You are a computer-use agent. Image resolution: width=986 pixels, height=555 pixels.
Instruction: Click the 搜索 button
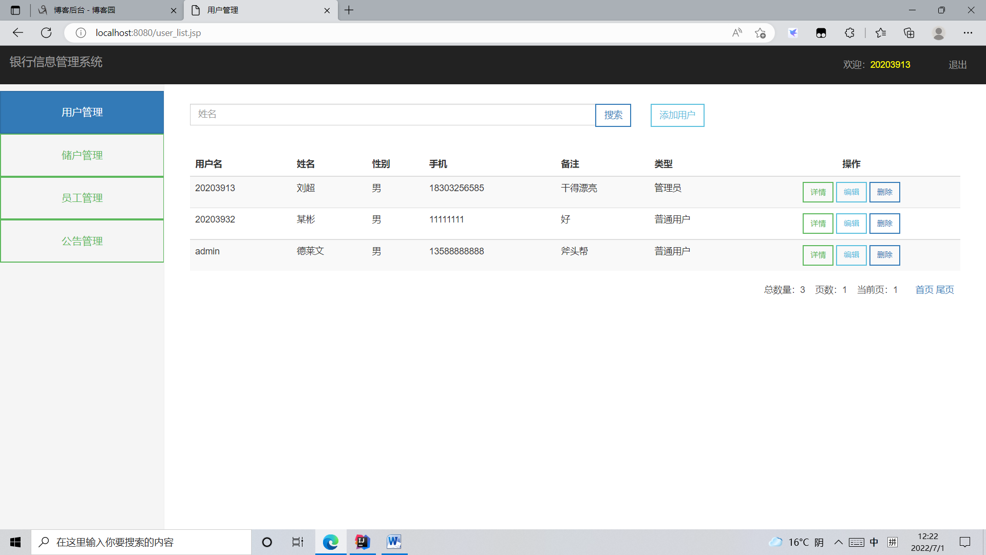(x=613, y=115)
